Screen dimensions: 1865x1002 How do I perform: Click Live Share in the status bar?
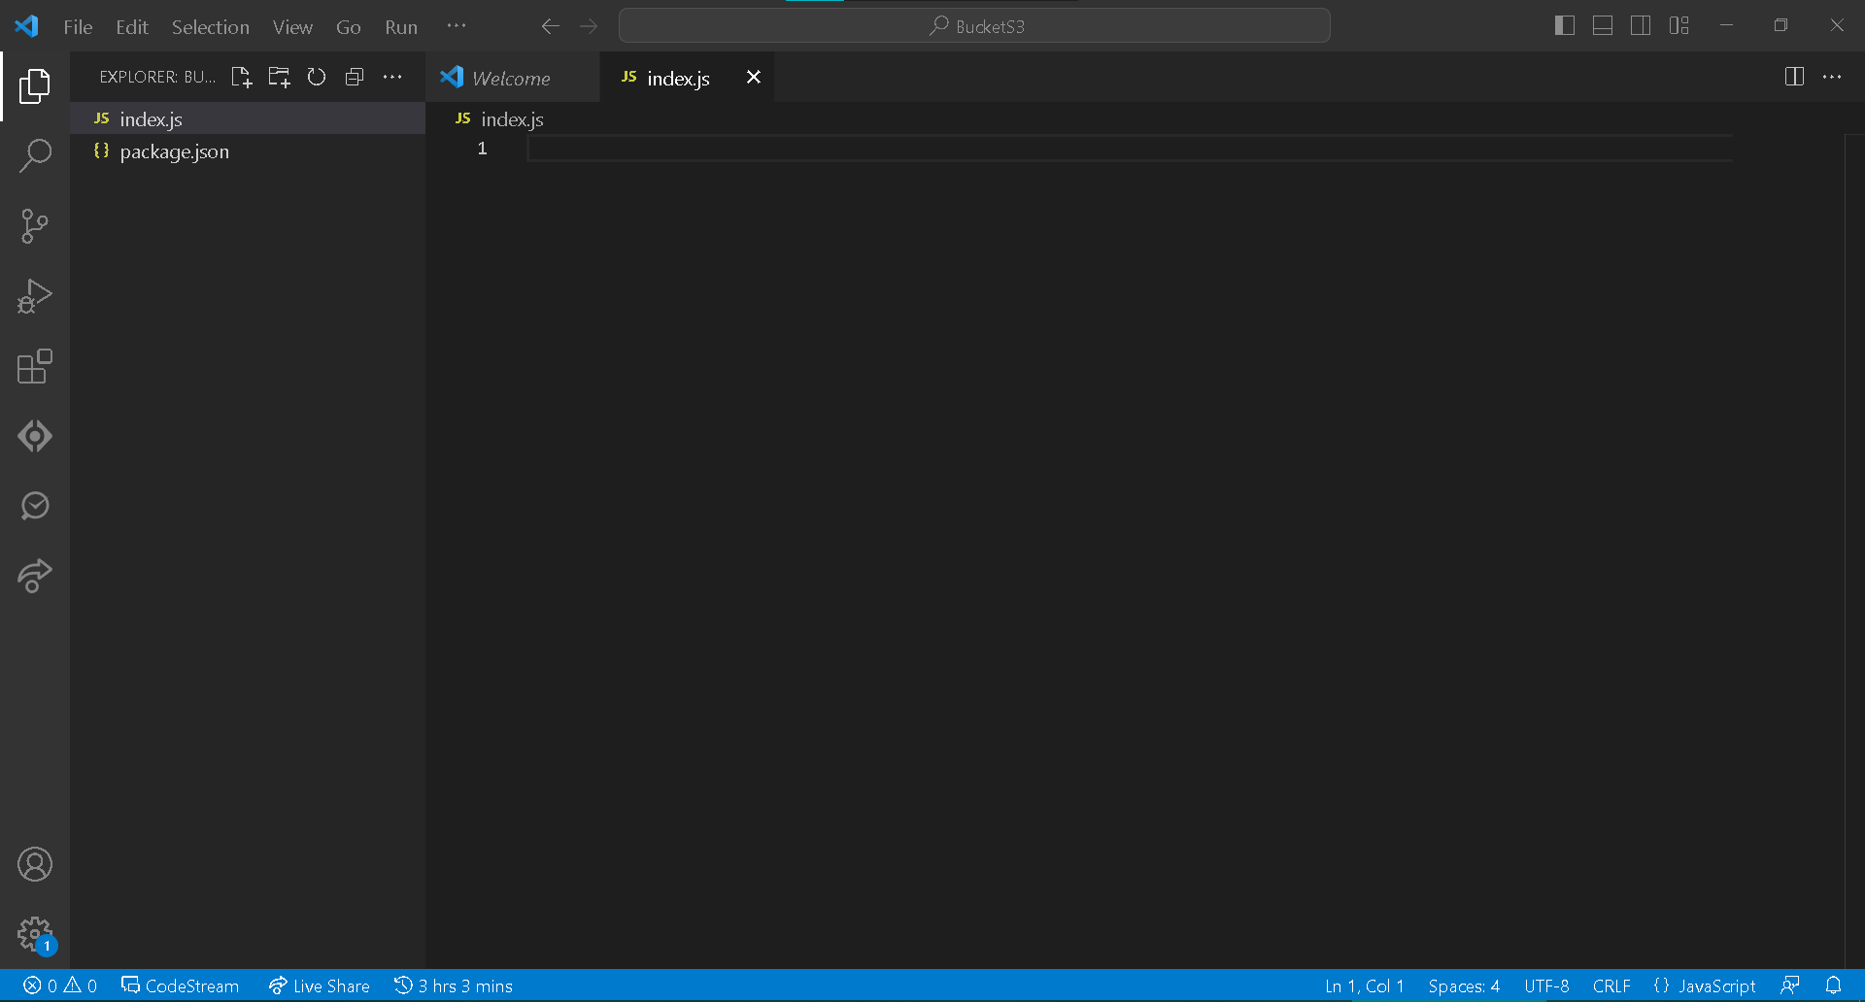pos(320,986)
